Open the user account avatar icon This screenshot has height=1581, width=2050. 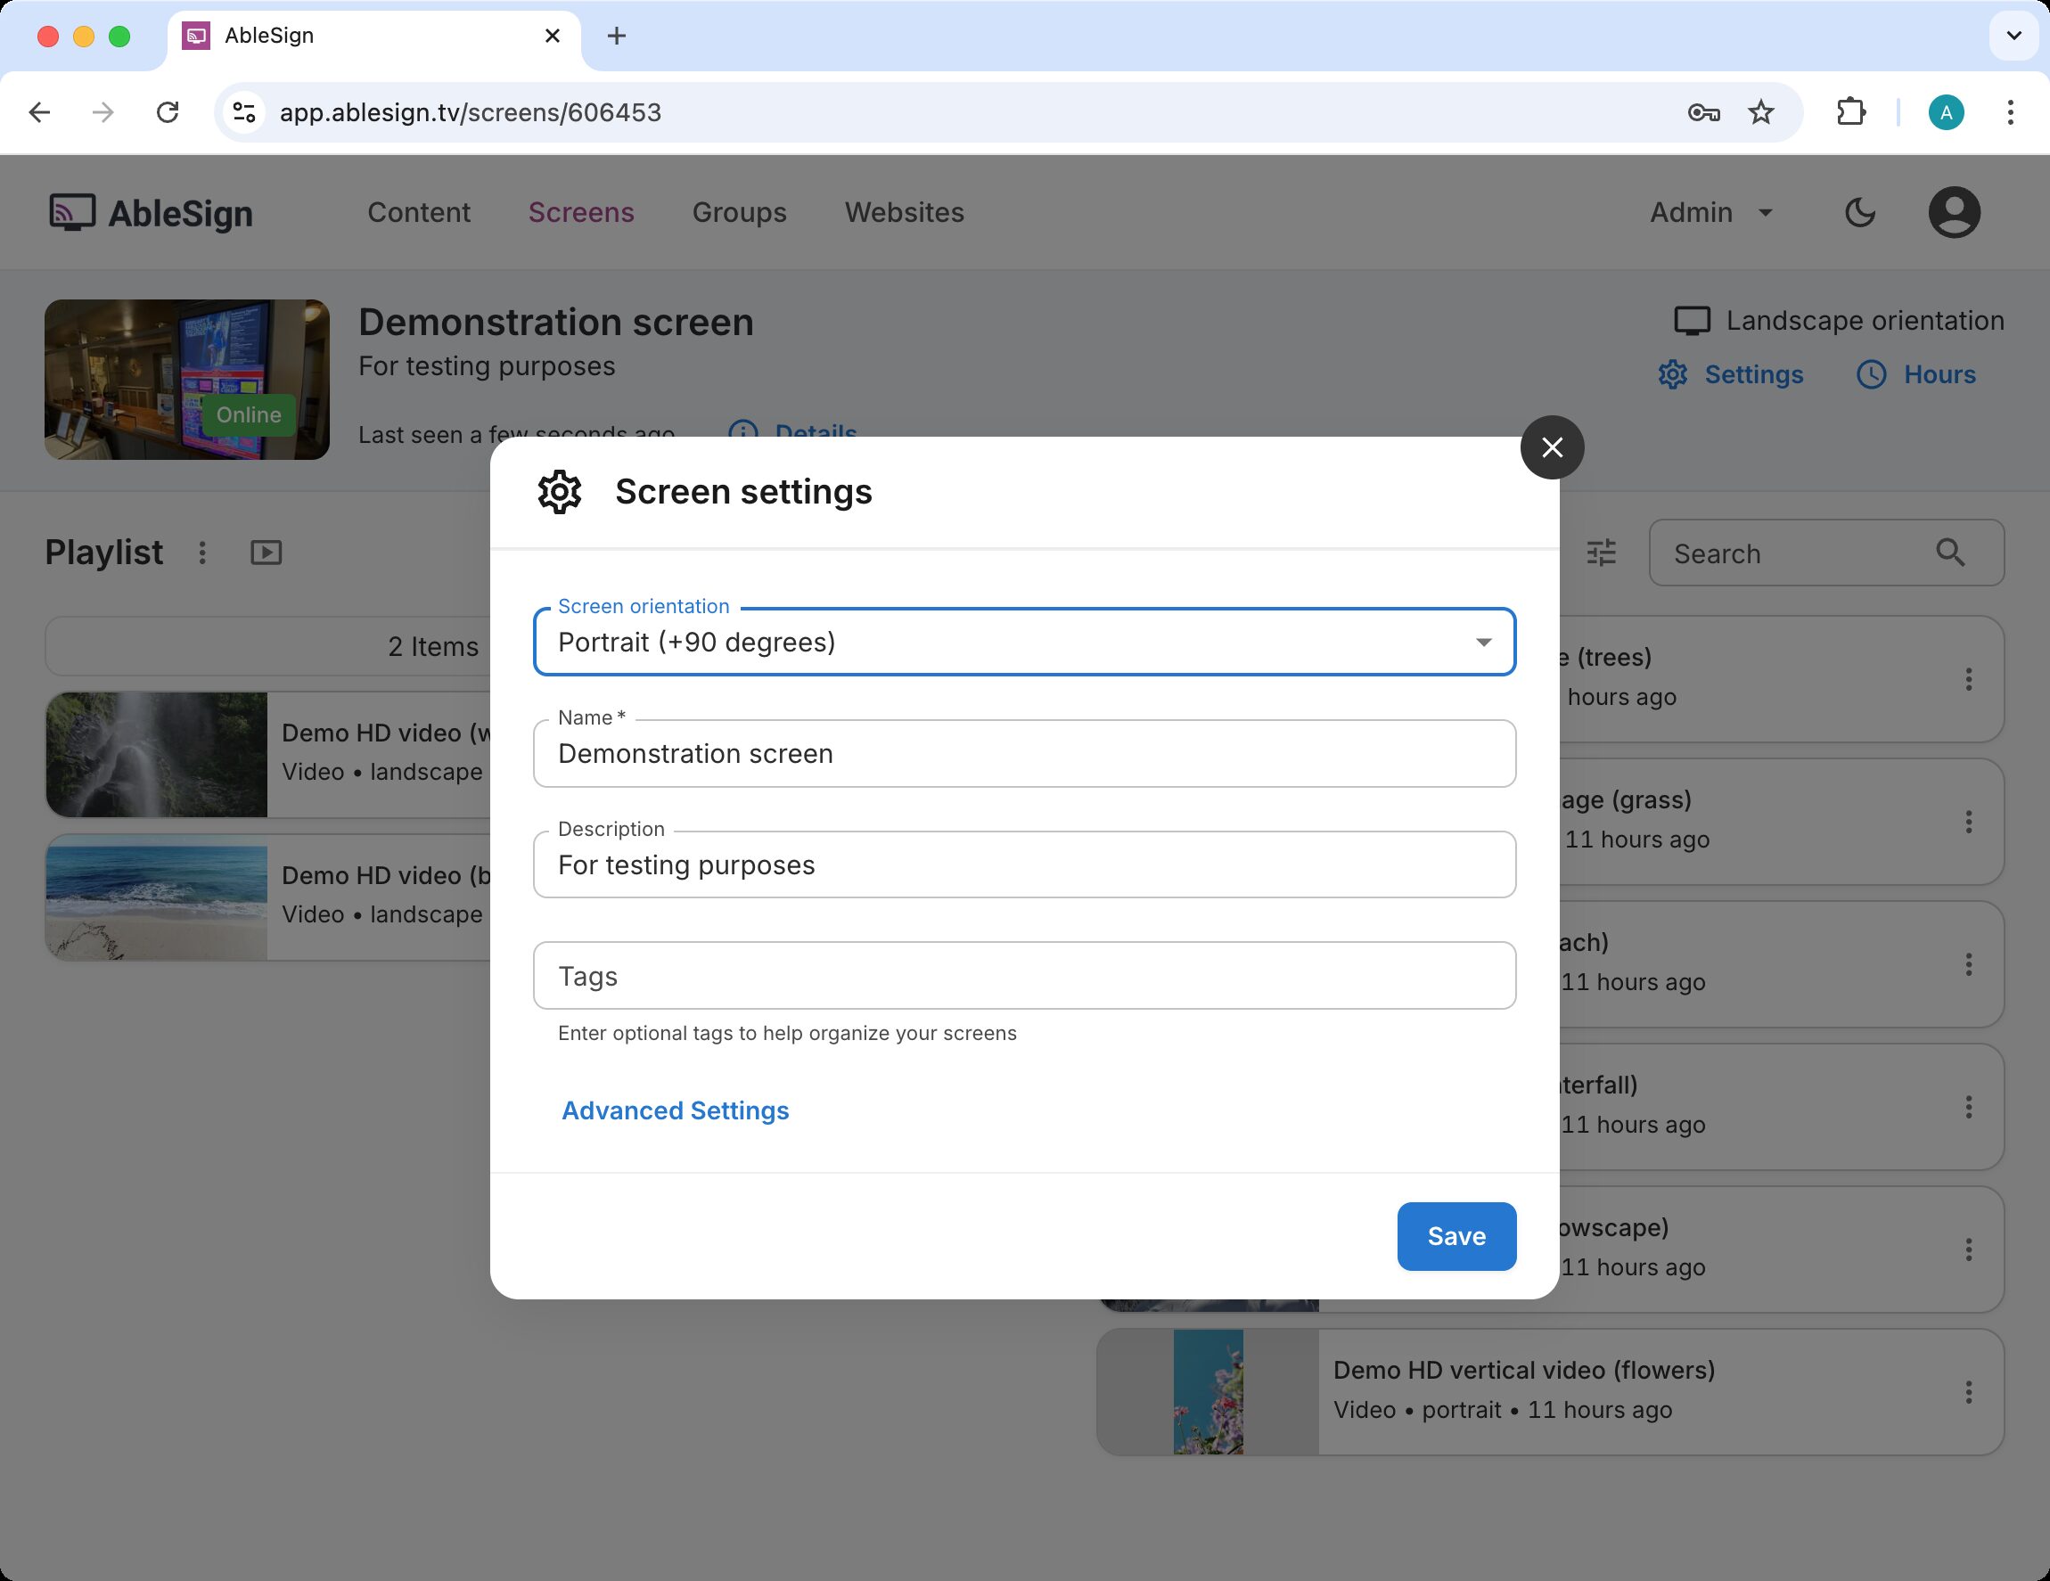click(x=1954, y=213)
